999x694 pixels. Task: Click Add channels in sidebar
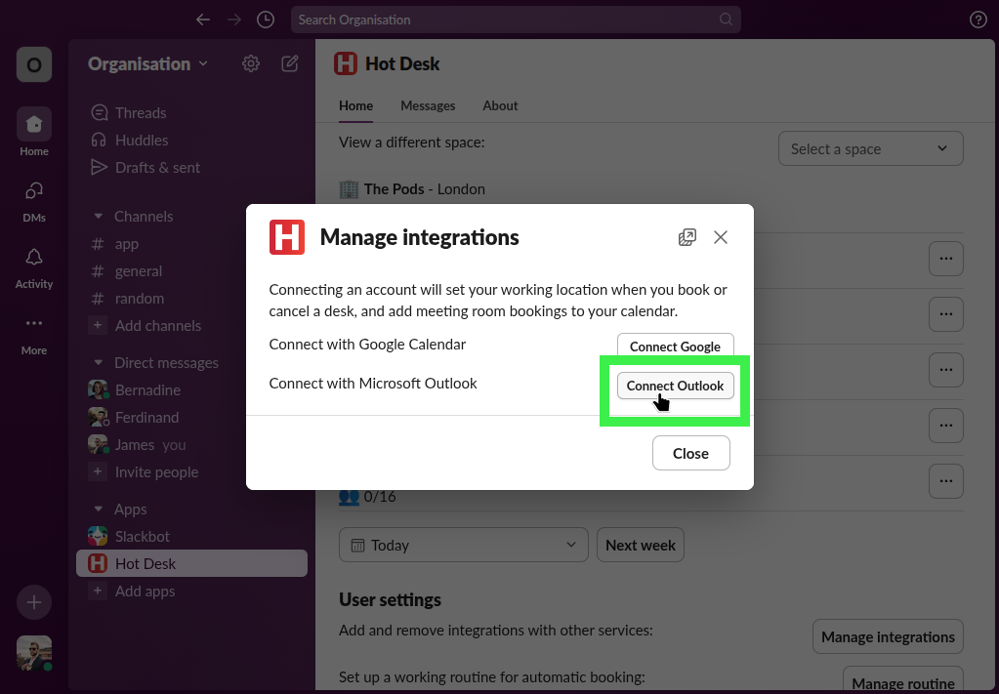coord(146,326)
